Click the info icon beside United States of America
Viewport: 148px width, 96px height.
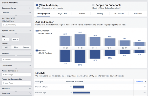[120, 8]
